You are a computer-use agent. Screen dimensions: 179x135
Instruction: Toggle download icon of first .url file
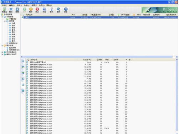point(27,62)
